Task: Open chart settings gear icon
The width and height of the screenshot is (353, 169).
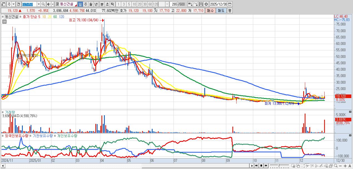Action: pos(206,4)
